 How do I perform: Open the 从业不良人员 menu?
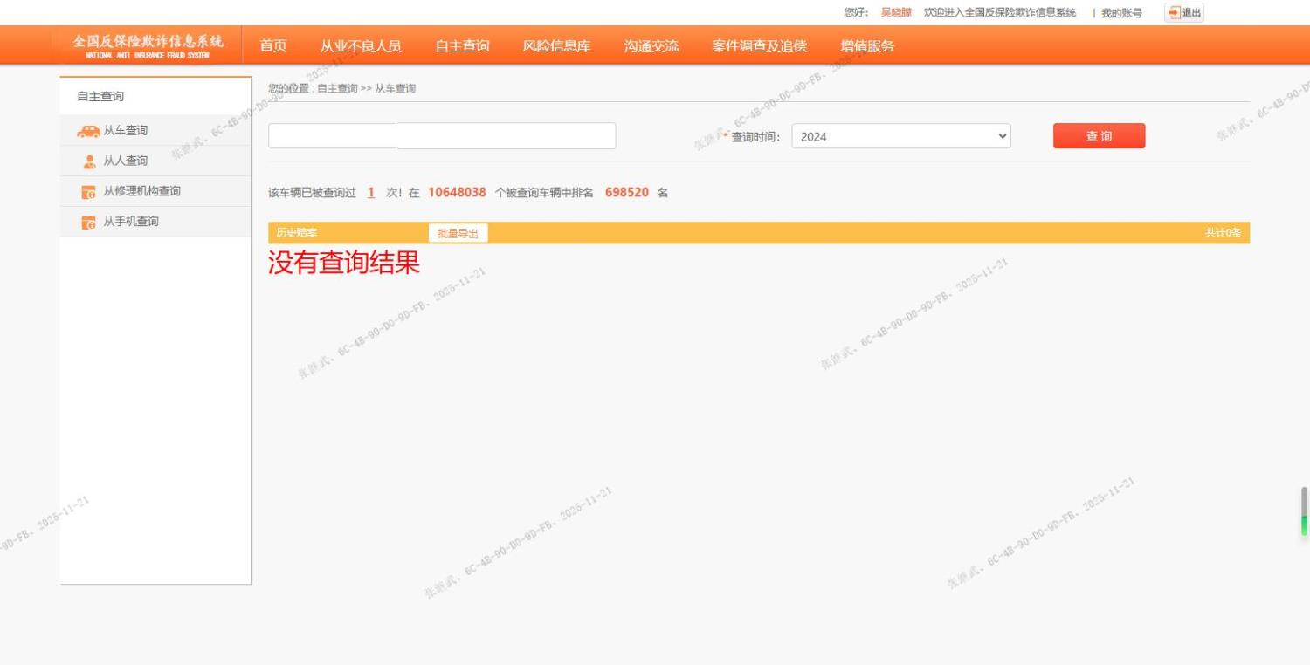(361, 46)
